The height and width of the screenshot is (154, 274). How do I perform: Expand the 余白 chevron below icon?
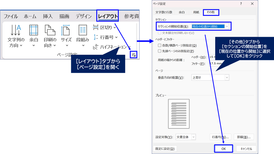[x=33, y=45]
